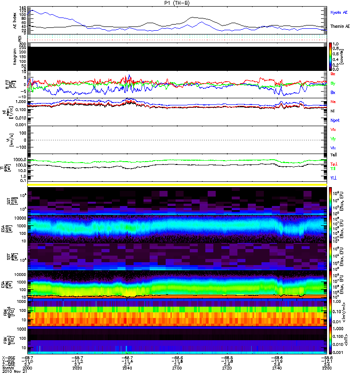Click the color bar beside the top SST panel
The image size is (354, 378).
point(330,201)
